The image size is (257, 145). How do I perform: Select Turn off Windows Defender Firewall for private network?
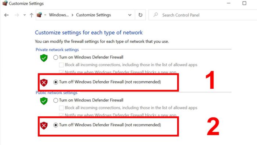(55, 82)
